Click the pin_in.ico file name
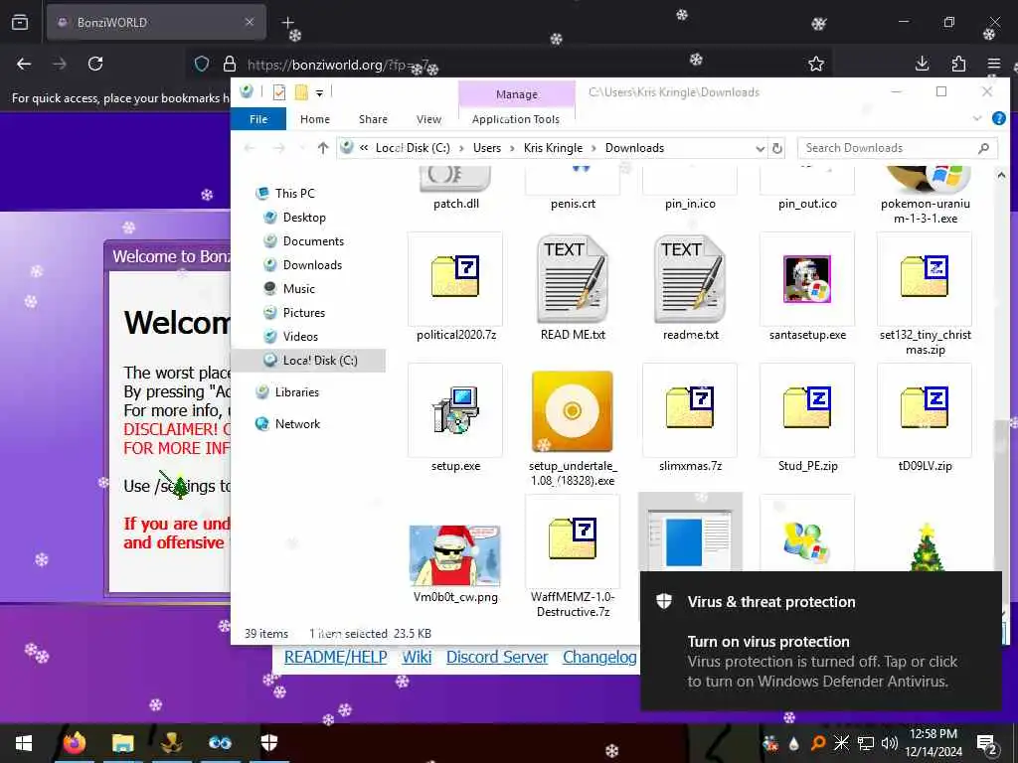 (690, 204)
